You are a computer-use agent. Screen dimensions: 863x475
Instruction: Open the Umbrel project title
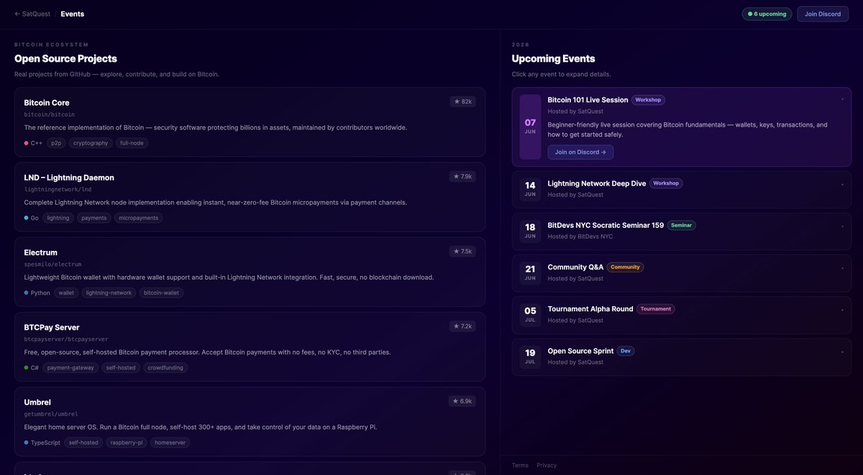37,402
